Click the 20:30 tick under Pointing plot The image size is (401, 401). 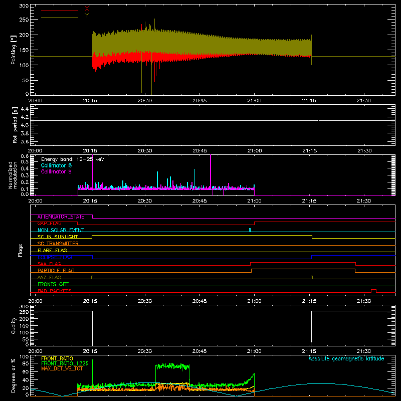pos(145,101)
